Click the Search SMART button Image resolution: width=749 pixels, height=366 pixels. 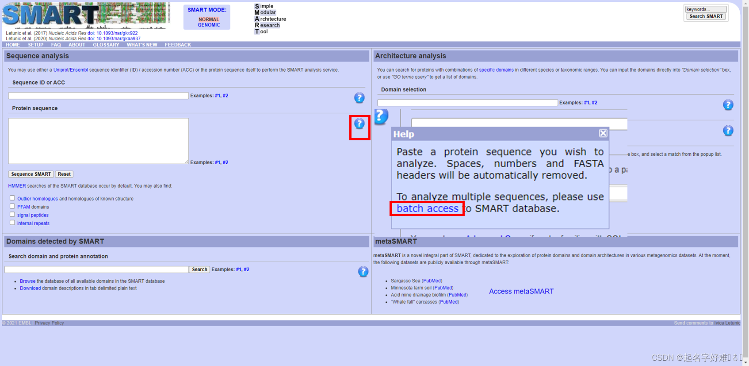pos(706,16)
